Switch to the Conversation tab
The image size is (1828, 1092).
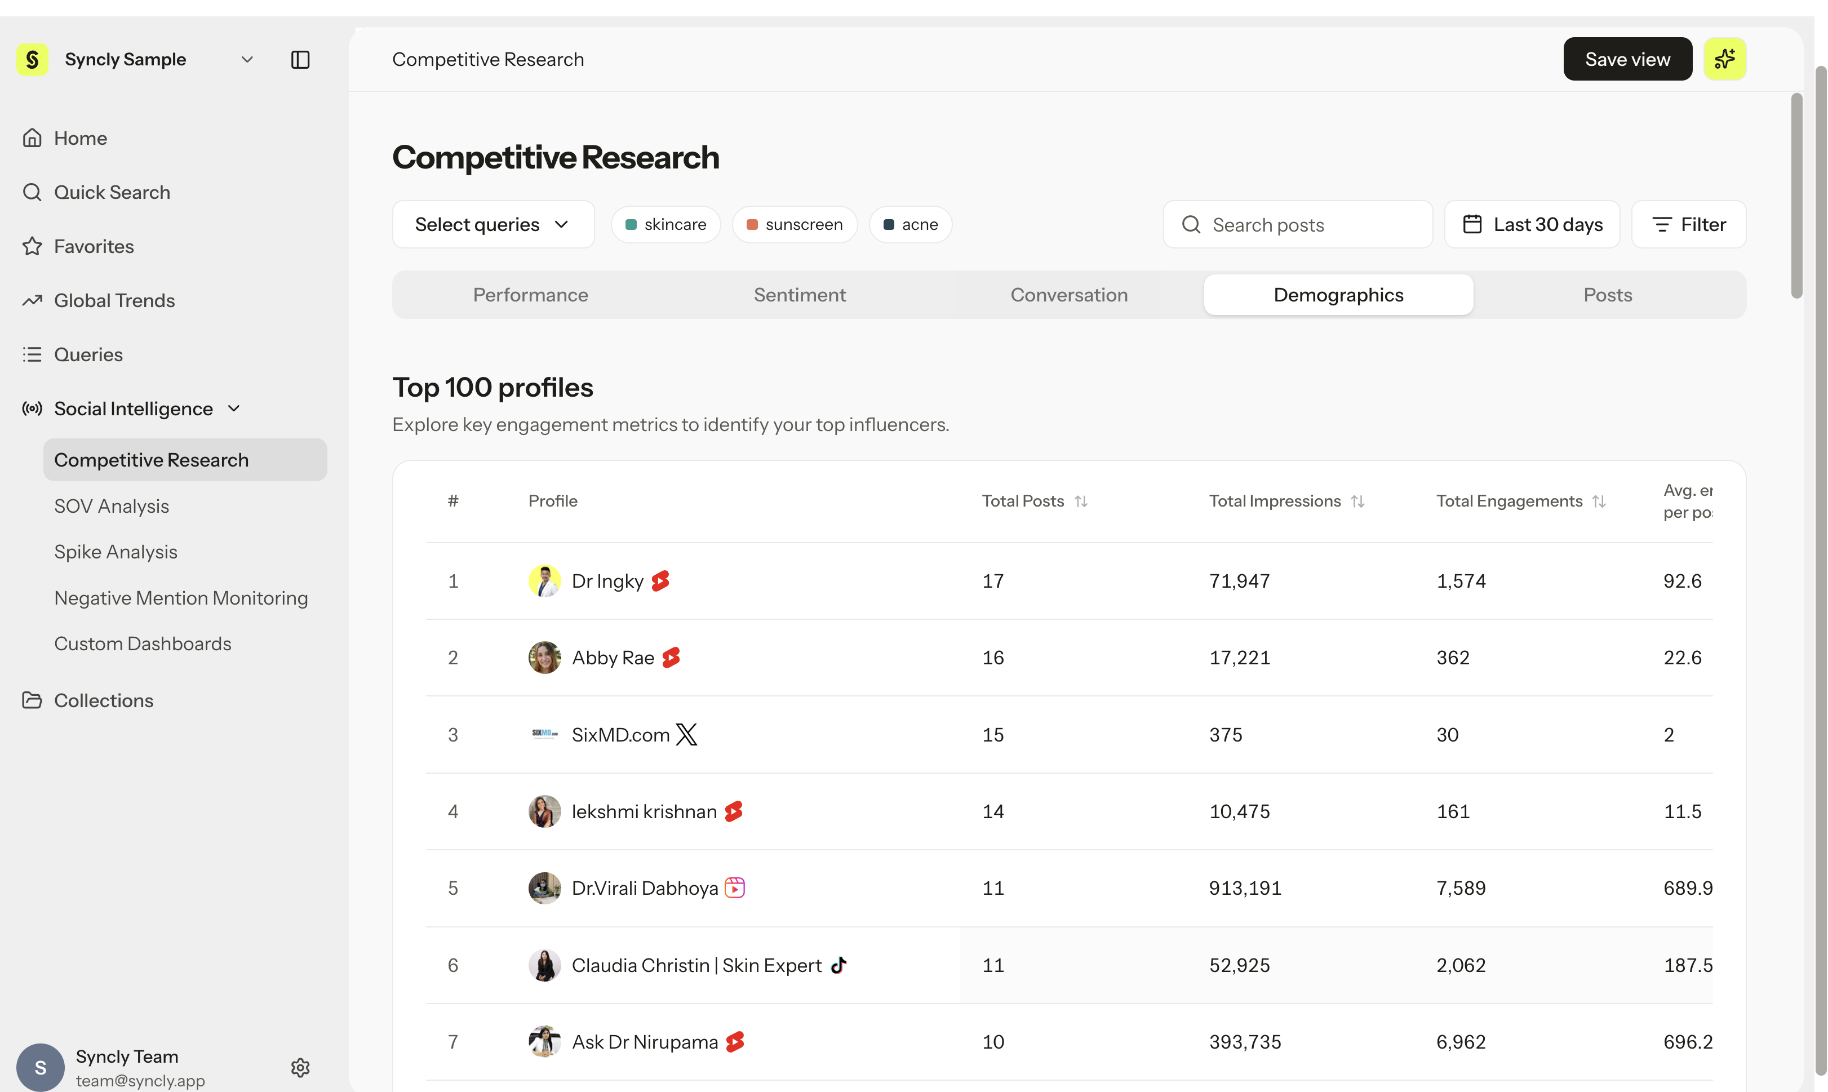pyautogui.click(x=1068, y=295)
